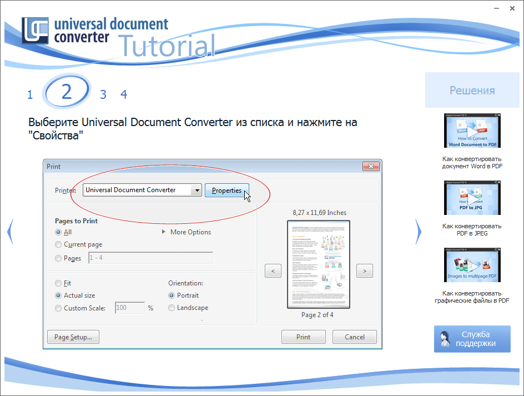Click the support agent icon on Служба поддержки
This screenshot has height=396, width=524.
pos(444,339)
